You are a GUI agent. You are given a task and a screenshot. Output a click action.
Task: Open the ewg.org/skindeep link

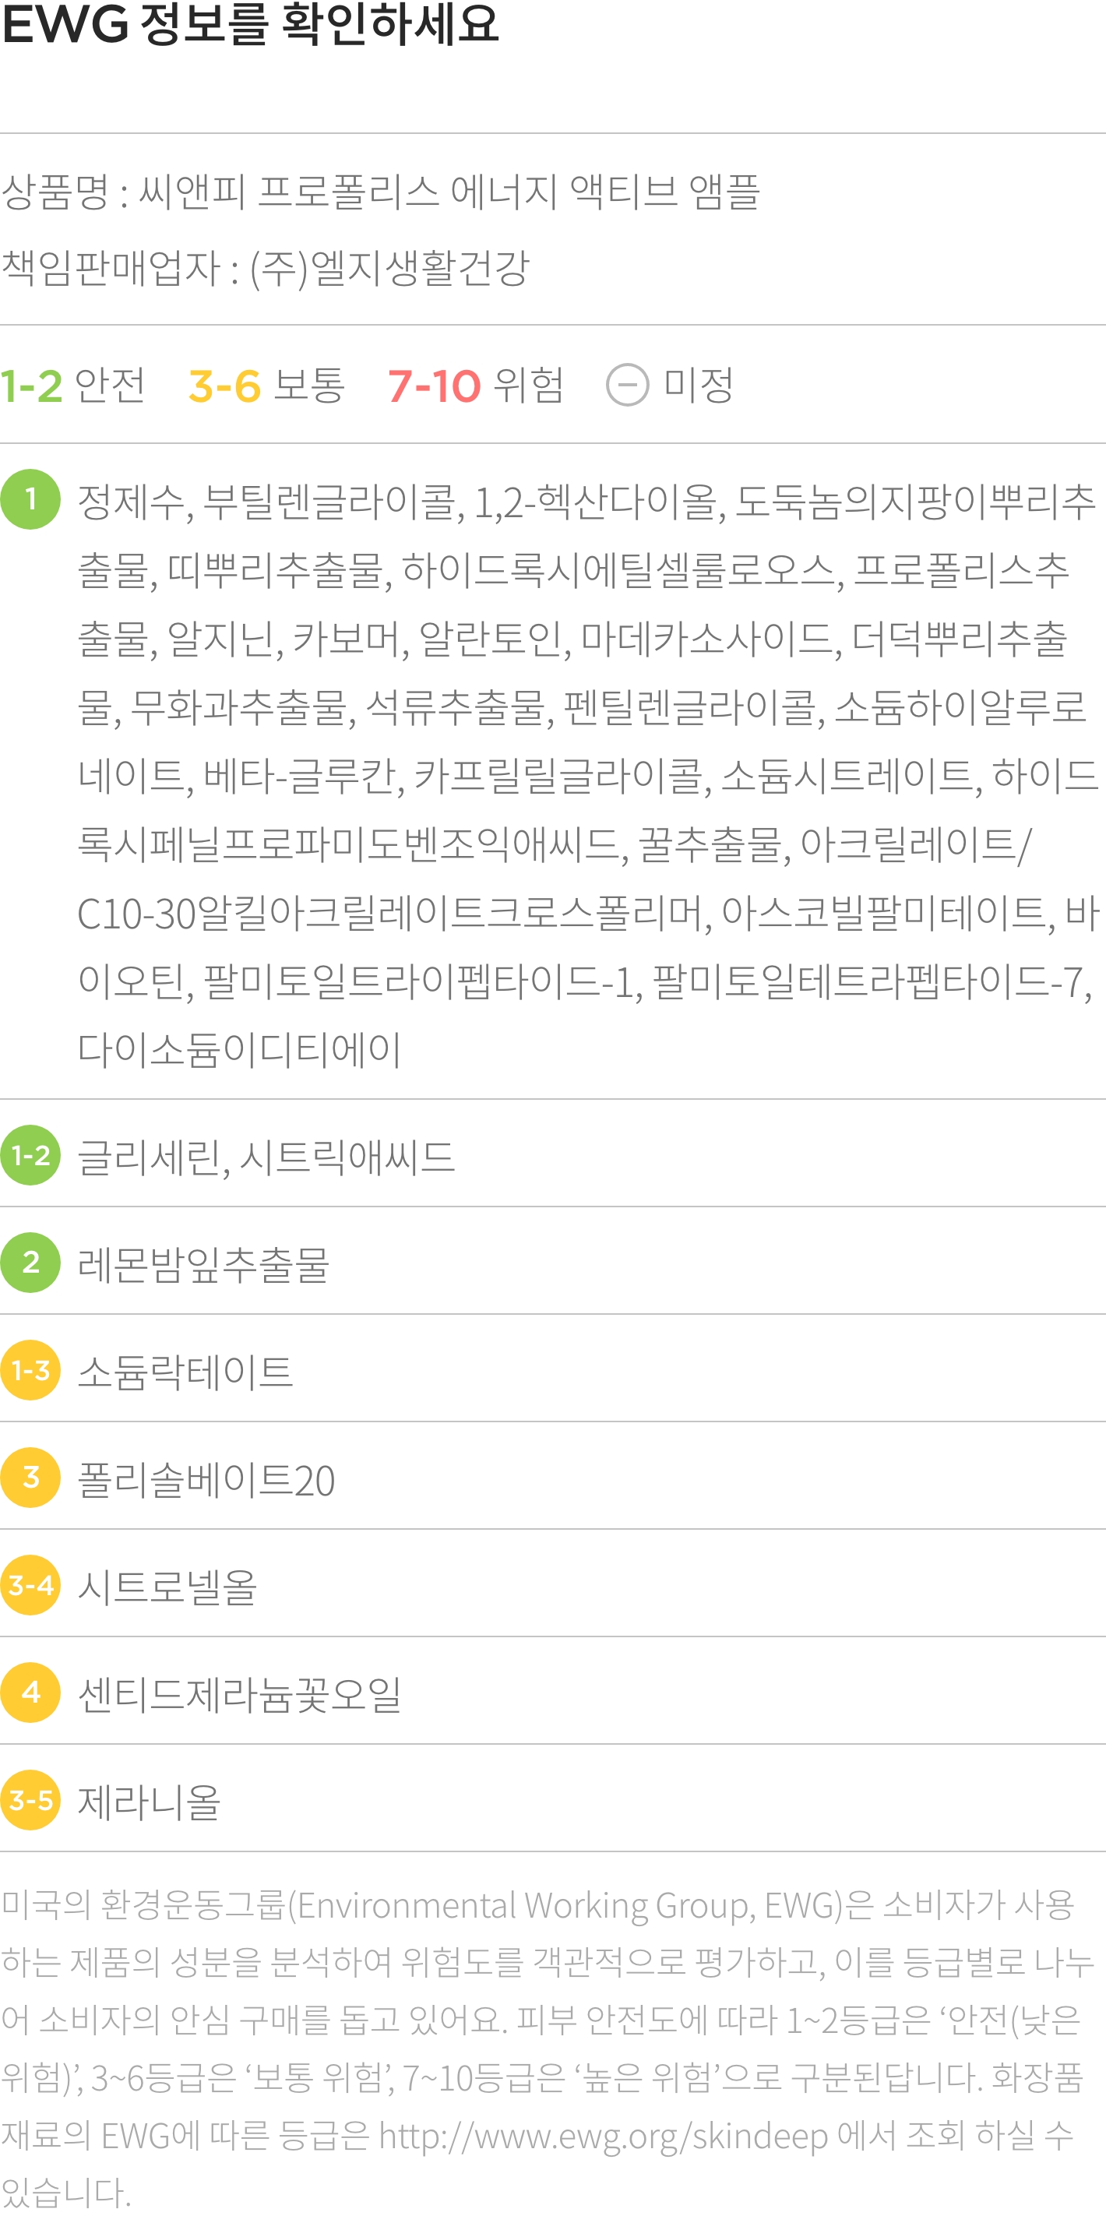tap(604, 2136)
